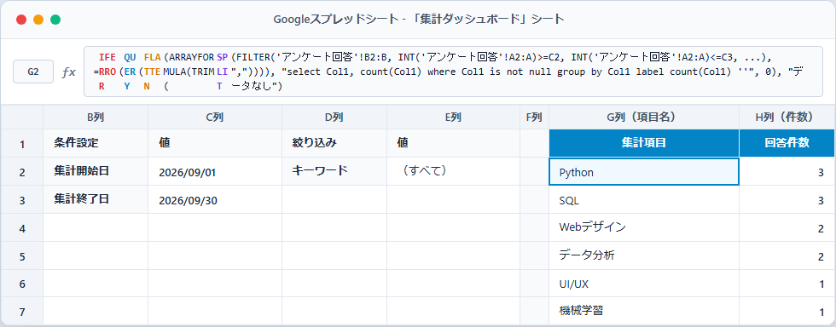Viewport: 836px width, 327px height.
Task: Click the yellow minimize window button
Action: coord(38,20)
